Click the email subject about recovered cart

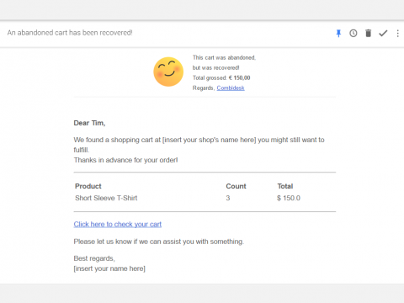[x=70, y=33]
